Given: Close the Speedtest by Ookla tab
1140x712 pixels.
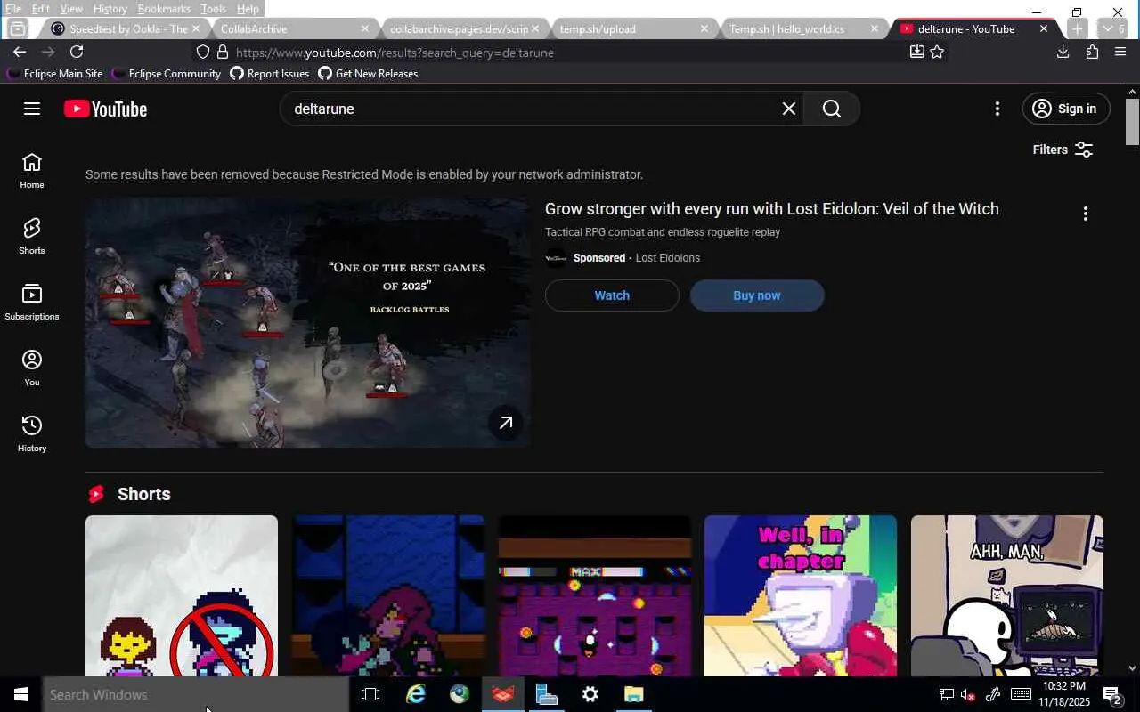Looking at the screenshot, I should pyautogui.click(x=194, y=29).
